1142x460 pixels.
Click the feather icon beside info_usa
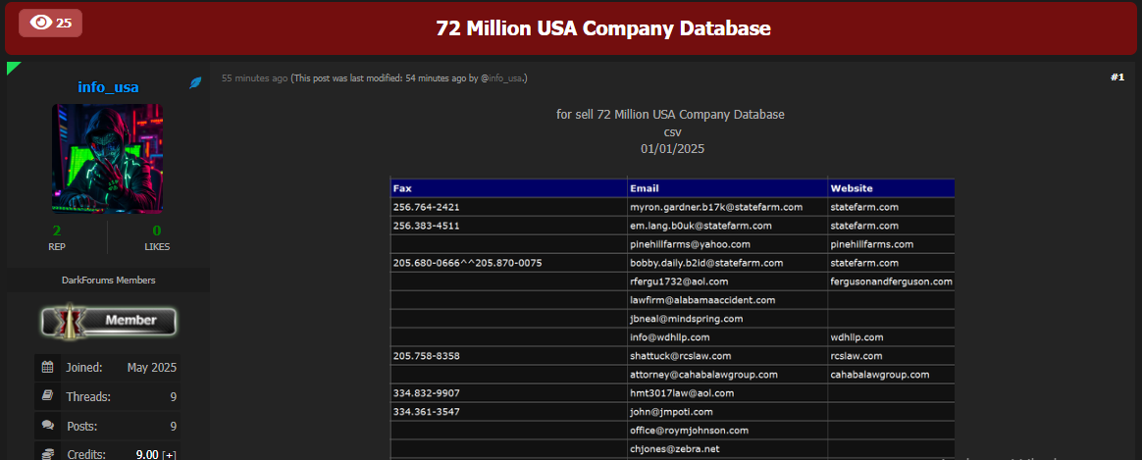coord(195,84)
